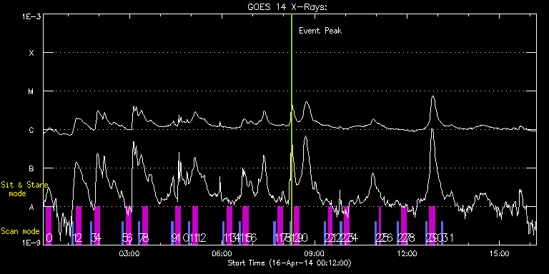Choose the blue bar labeled 11
The width and height of the screenshot is (549, 274).
click(x=189, y=233)
